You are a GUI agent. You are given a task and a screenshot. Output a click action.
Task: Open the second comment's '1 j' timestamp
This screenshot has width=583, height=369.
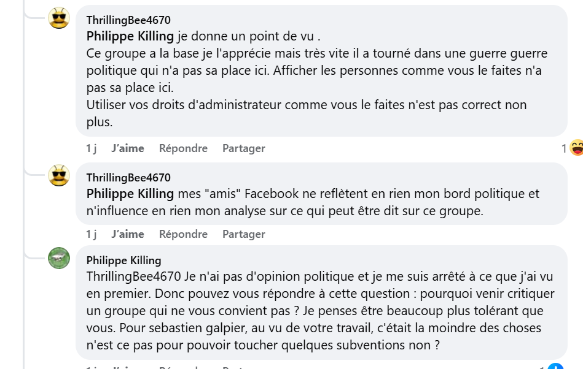click(x=92, y=234)
